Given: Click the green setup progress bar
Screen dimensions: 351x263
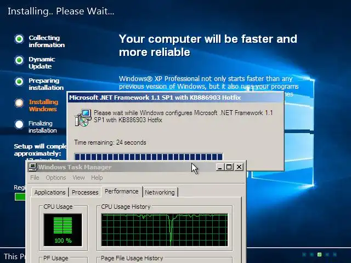Looking at the screenshot, I should (x=20, y=197).
